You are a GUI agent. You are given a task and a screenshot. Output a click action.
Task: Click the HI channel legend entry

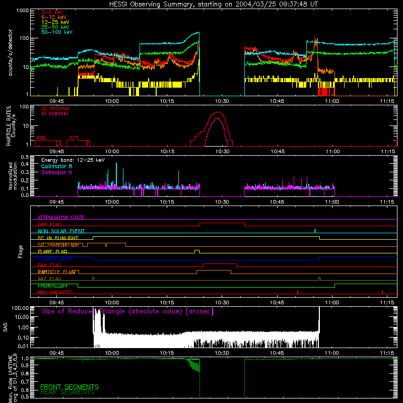point(54,113)
